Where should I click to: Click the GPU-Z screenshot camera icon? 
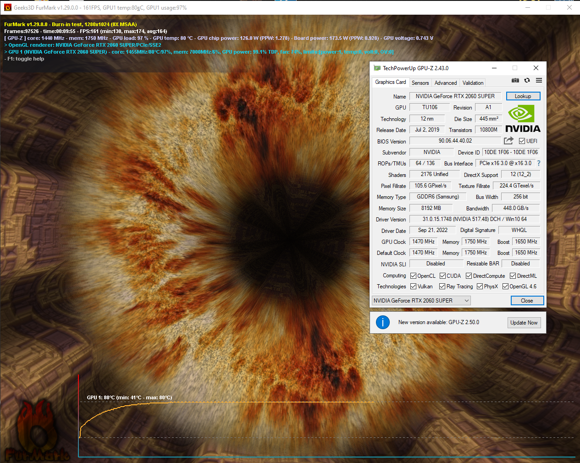tap(515, 80)
